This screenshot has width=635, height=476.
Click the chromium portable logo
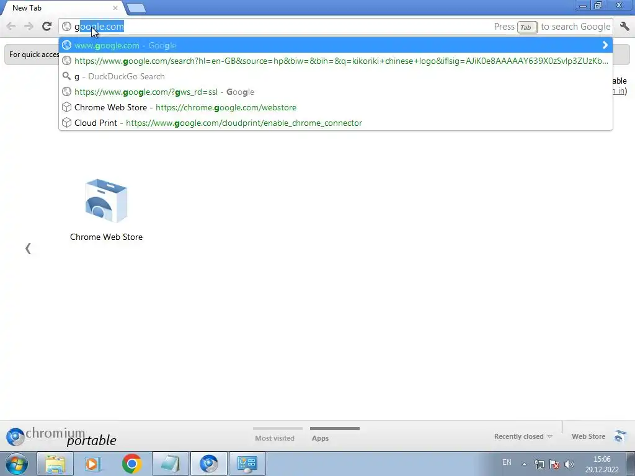pos(61,437)
